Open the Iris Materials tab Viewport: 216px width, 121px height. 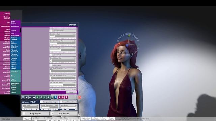point(5,72)
